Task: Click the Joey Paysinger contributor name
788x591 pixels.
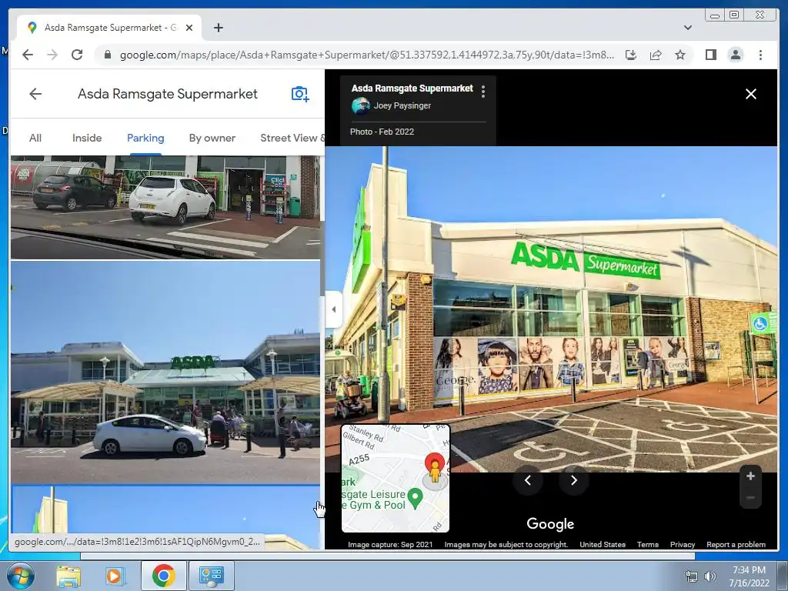Action: [402, 105]
